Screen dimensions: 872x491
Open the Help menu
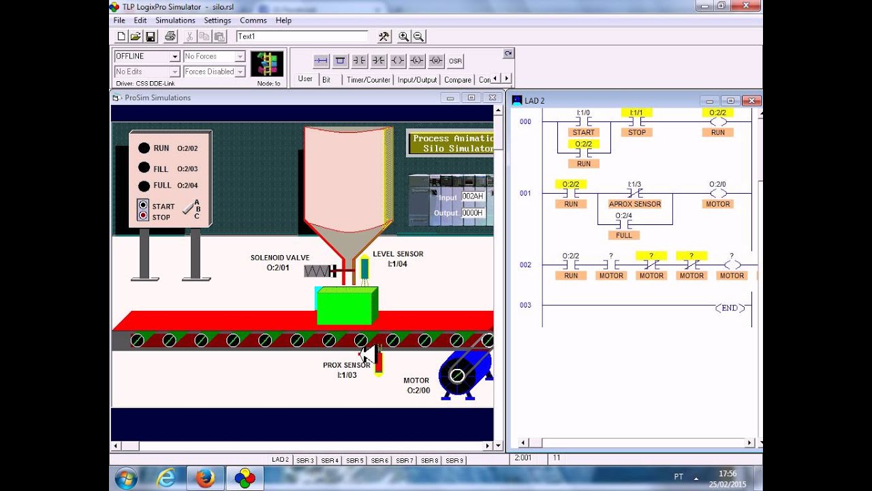pyautogui.click(x=283, y=20)
